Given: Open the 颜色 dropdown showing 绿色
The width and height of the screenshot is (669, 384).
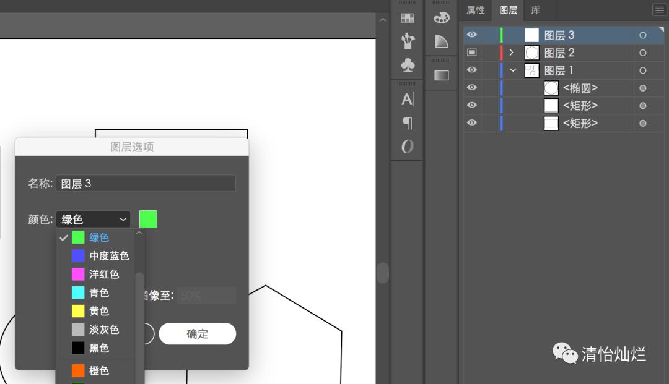Looking at the screenshot, I should click(x=93, y=220).
